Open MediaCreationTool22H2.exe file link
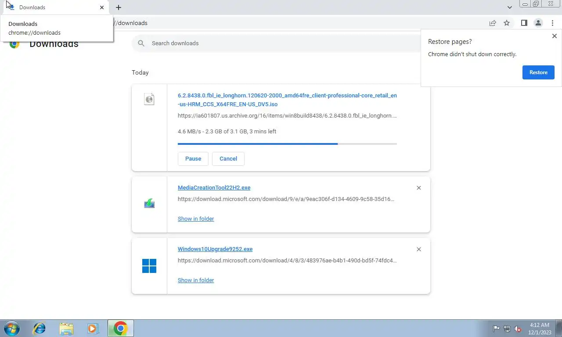The image size is (562, 337). pyautogui.click(x=214, y=187)
